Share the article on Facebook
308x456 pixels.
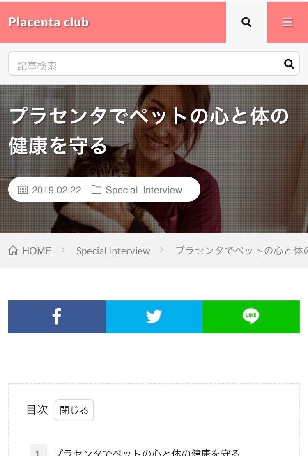(57, 317)
